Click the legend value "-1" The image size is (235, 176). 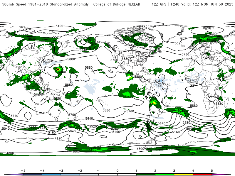pyautogui.click(x=99, y=171)
